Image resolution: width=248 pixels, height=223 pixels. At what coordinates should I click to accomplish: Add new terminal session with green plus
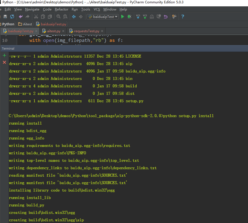[x=4, y=56]
